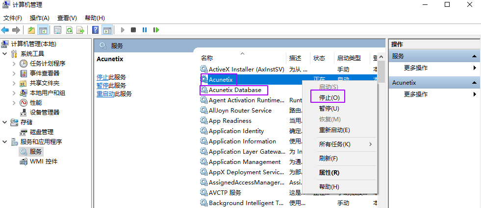The height and width of the screenshot is (208, 481).
Task: Click the 重启动 service link
Action: 105,94
